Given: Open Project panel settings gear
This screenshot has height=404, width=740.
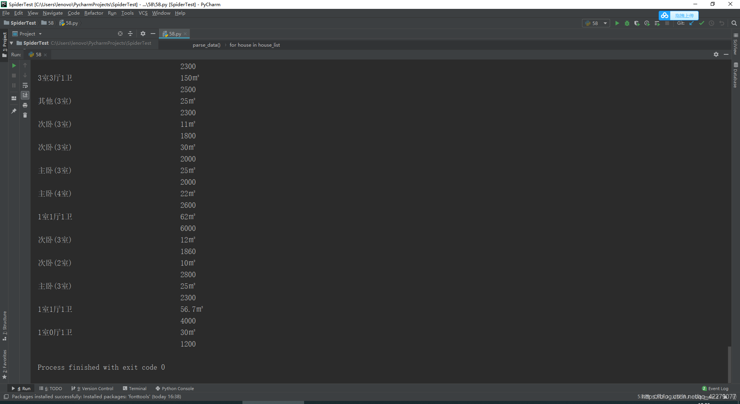Looking at the screenshot, I should pyautogui.click(x=143, y=34).
